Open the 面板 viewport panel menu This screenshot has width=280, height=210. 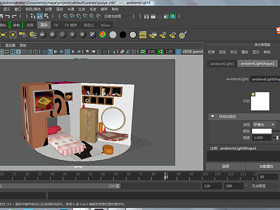pos(23,45)
